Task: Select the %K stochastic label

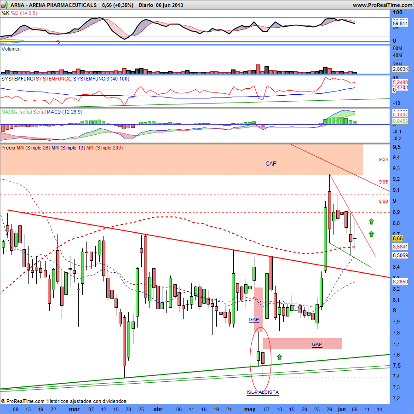Action: pyautogui.click(x=5, y=13)
